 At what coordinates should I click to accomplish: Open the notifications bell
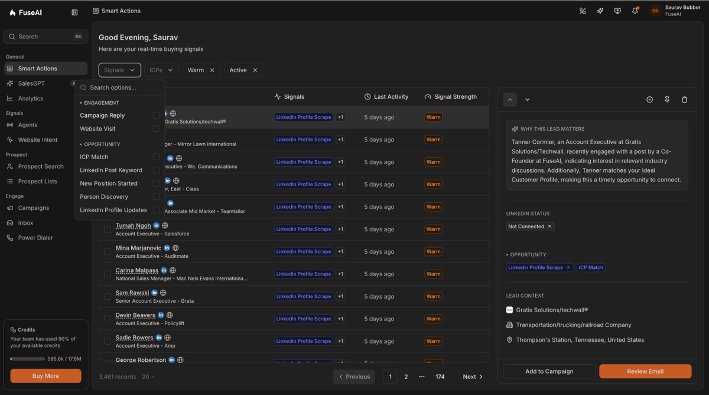point(635,11)
